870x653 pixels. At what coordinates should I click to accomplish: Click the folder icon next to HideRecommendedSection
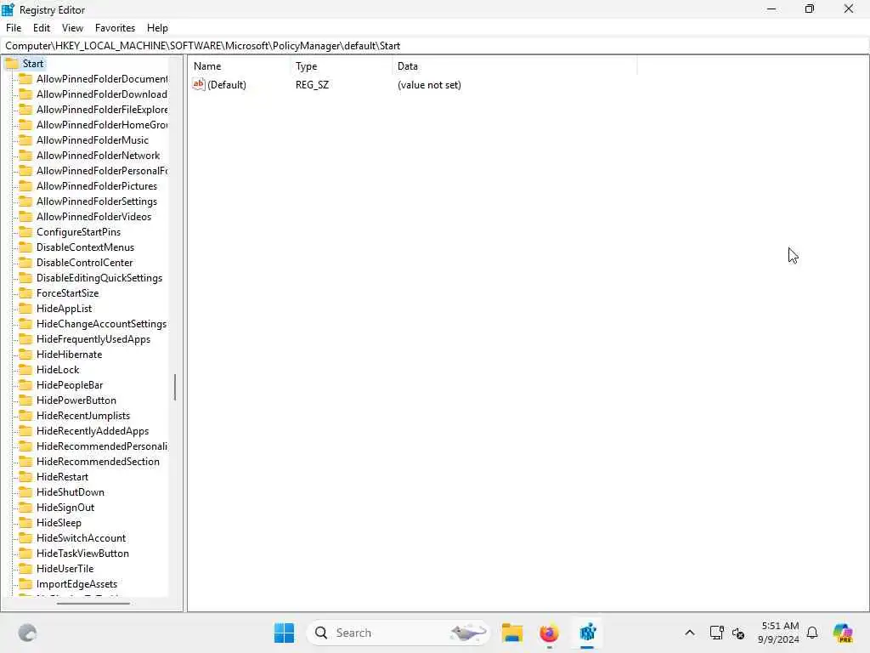(25, 462)
